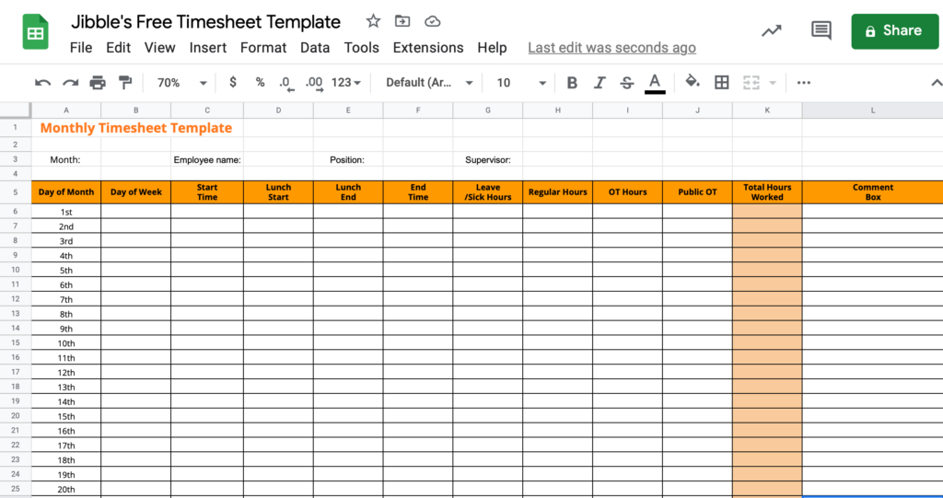The image size is (943, 498).
Task: Print the spreadsheet
Action: tap(98, 83)
